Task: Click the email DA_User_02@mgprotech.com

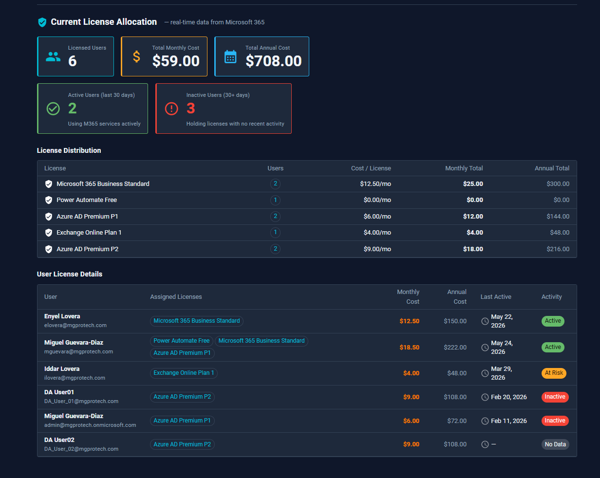Action: tap(81, 449)
